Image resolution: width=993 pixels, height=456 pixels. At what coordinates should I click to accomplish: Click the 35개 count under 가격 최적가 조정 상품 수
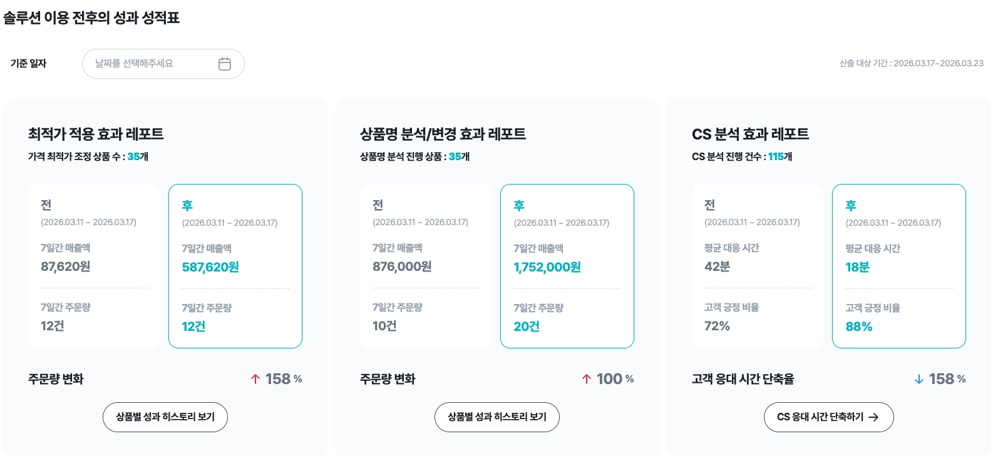pyautogui.click(x=138, y=156)
